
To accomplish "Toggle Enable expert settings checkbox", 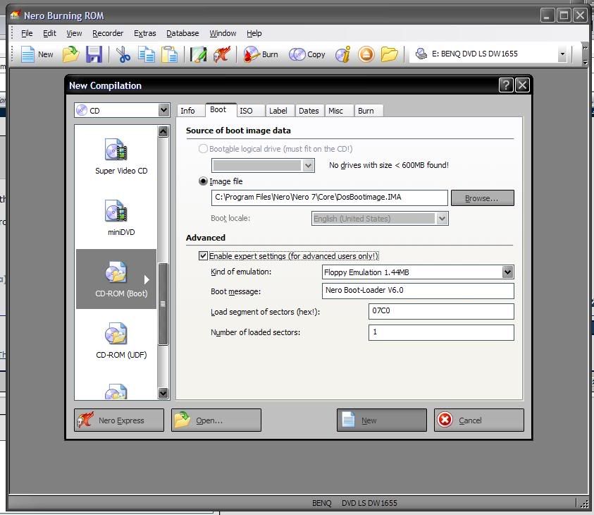I will pyautogui.click(x=203, y=256).
